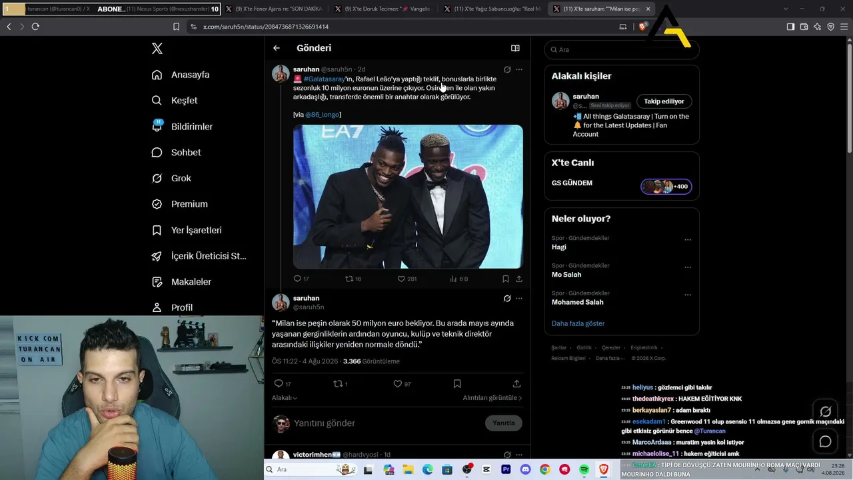Expand the Alakalı sort dropdown
853x480 pixels.
tap(285, 398)
